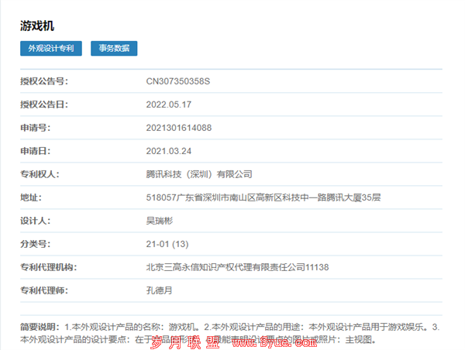Select publication number CN307350358S

pos(178,81)
